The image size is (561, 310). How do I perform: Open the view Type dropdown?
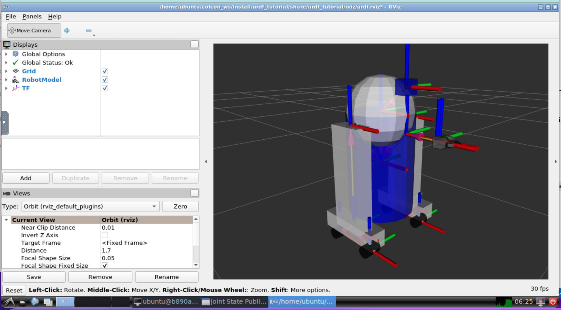coord(91,206)
